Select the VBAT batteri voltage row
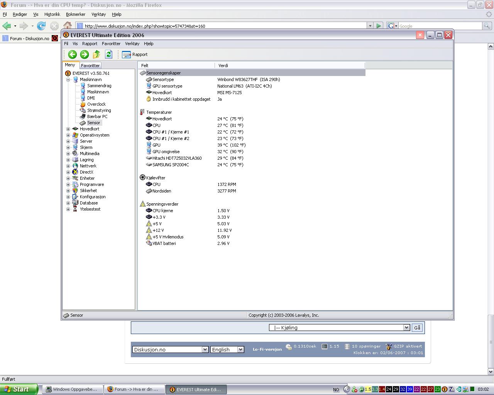 click(252, 243)
